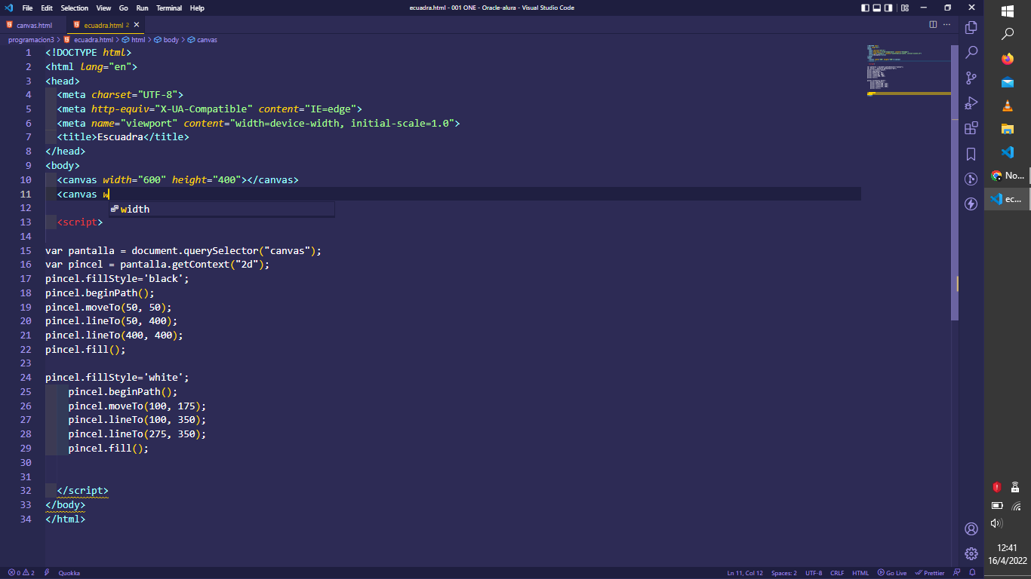
Task: Open the Search view in activity bar
Action: (x=971, y=52)
